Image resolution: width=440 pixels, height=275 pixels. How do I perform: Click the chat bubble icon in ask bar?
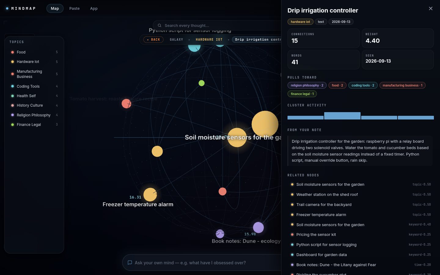pos(130,263)
